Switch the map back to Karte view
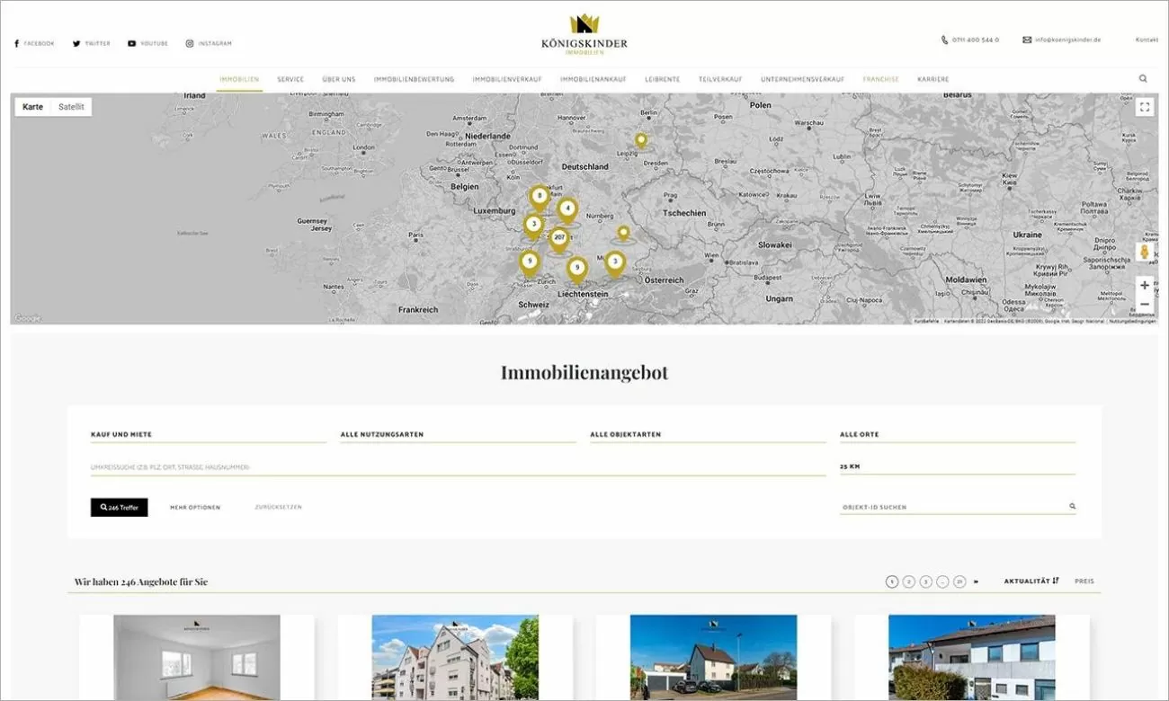Screen dimensions: 1169x701 (x=31, y=106)
